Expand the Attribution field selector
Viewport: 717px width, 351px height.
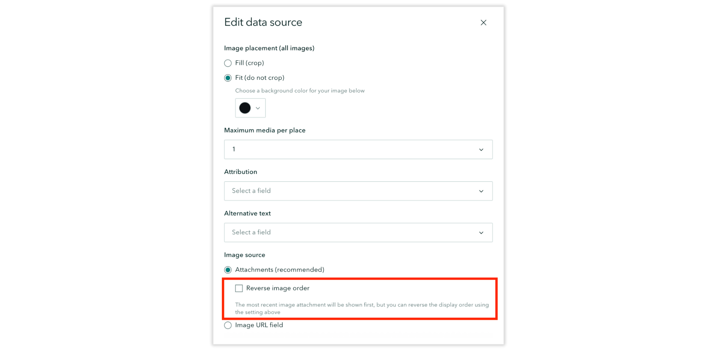tap(358, 191)
